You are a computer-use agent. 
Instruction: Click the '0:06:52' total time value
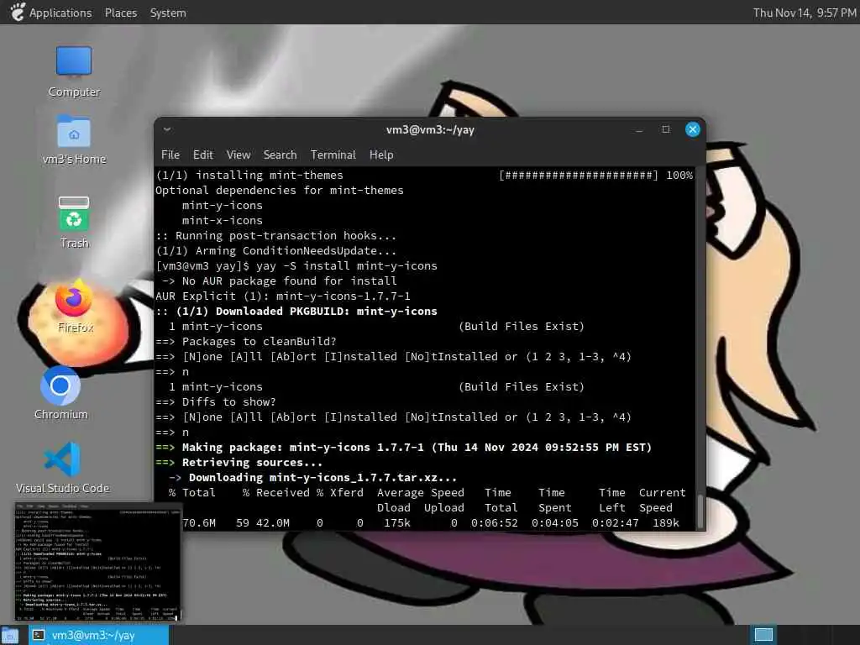pos(494,523)
